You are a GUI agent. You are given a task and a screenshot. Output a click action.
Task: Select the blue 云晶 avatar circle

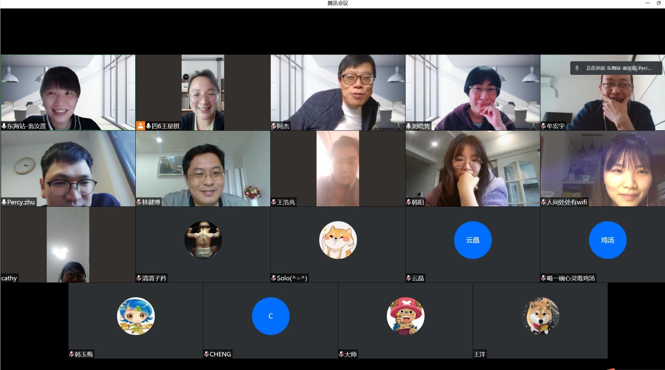click(473, 240)
